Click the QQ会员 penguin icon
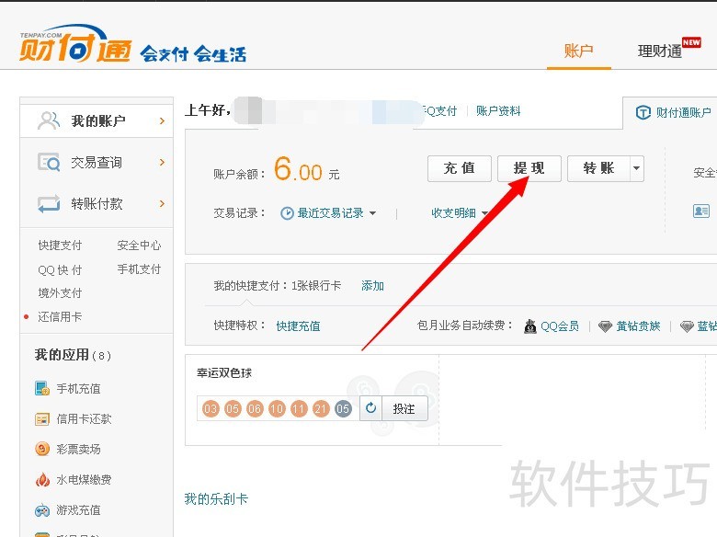Viewport: 717px width, 537px height. click(x=530, y=326)
